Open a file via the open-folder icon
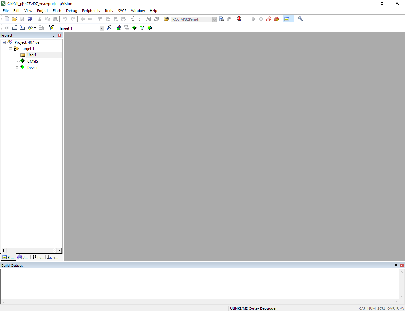The height and width of the screenshot is (311, 405). (15, 19)
